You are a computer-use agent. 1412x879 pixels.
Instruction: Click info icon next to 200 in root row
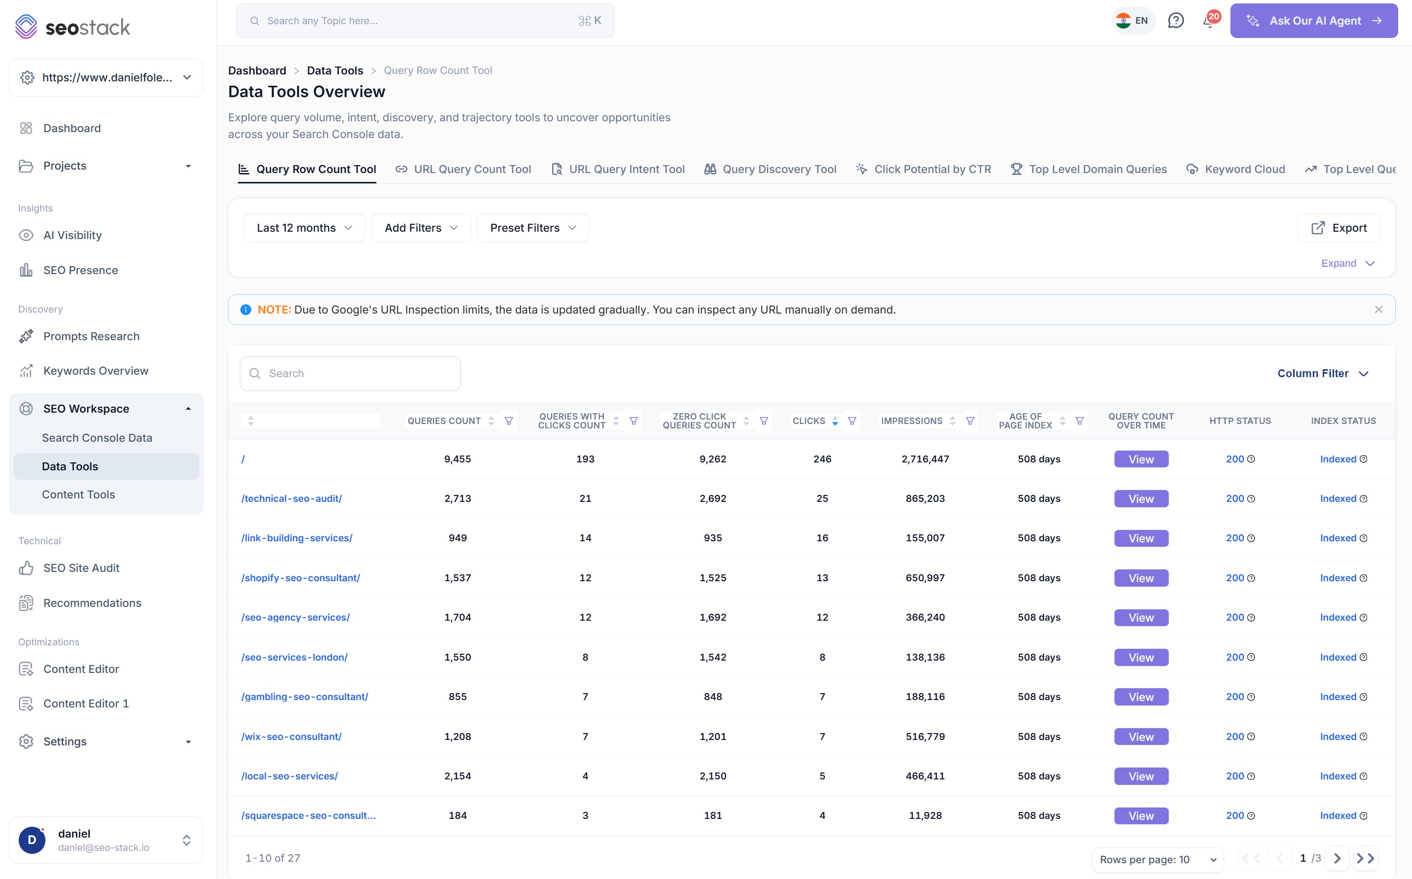[x=1252, y=459]
